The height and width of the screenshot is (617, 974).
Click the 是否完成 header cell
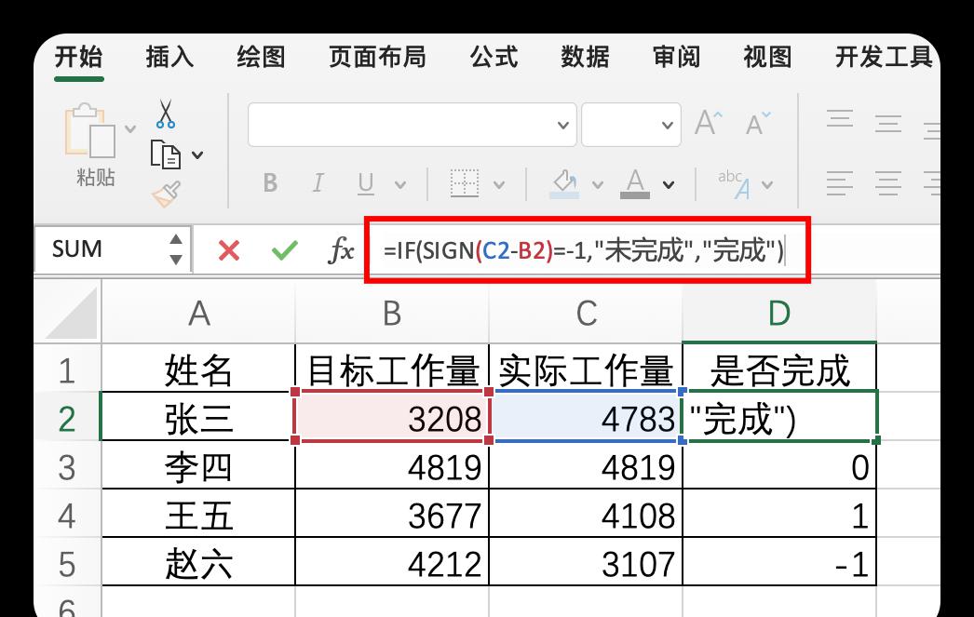[x=779, y=370]
